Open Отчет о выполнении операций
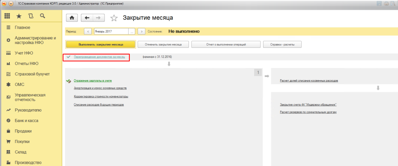Viewport: 398px width, 166px height. pyautogui.click(x=225, y=44)
